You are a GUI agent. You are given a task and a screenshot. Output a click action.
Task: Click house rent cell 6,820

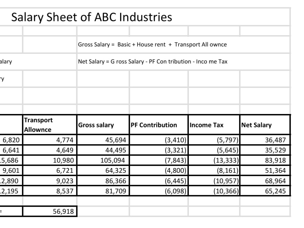[x=11, y=140]
